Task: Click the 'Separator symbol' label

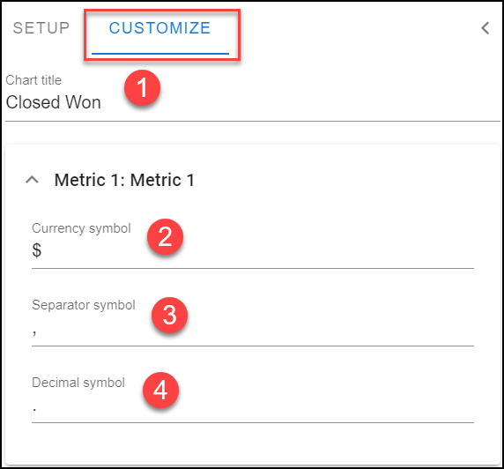Action: [84, 305]
